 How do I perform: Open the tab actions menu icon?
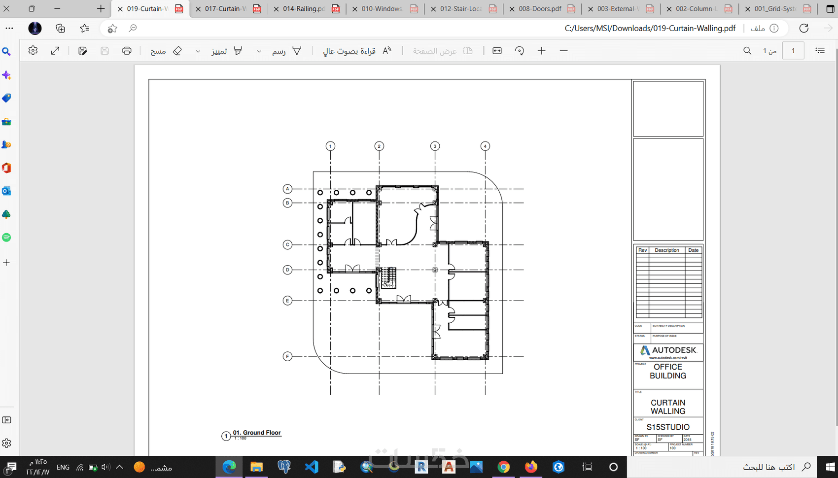(x=830, y=9)
